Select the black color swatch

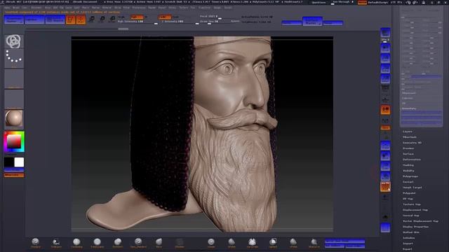point(9,162)
